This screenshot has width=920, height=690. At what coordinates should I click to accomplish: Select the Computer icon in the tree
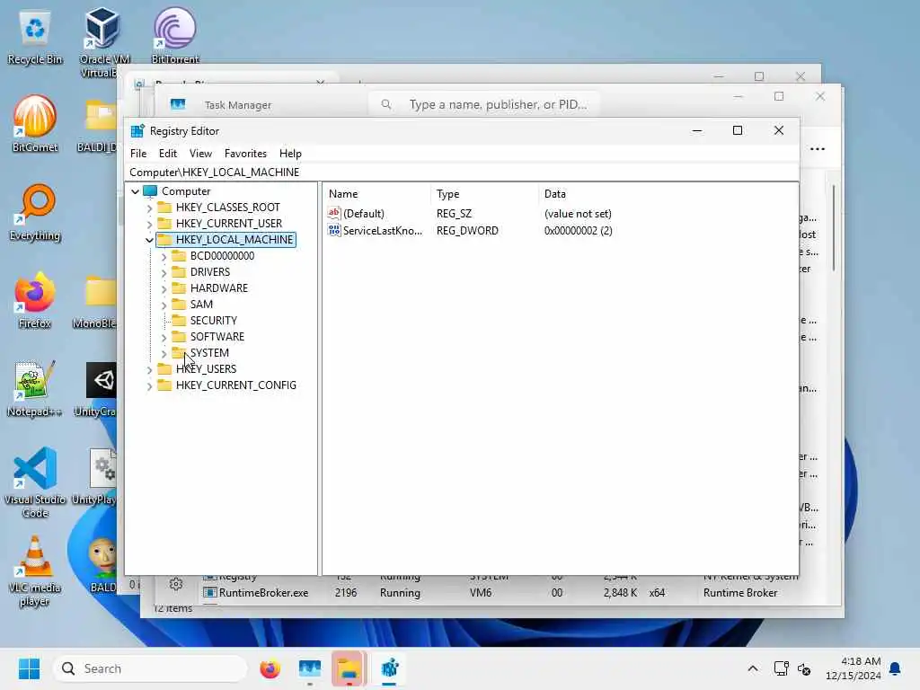point(151,191)
